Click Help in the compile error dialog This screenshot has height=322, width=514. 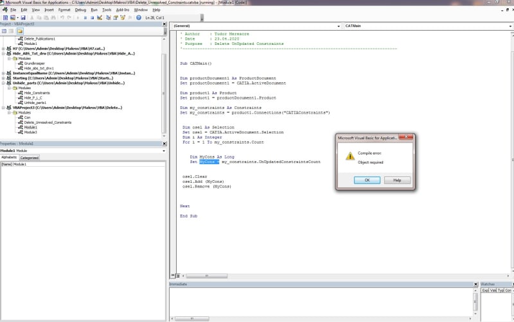(x=397, y=180)
